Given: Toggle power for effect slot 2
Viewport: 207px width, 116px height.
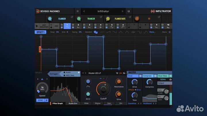Looking at the screenshot, I should coord(73,25).
